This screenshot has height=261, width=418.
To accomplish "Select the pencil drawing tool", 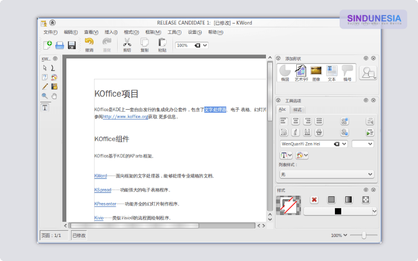I will tap(45, 87).
